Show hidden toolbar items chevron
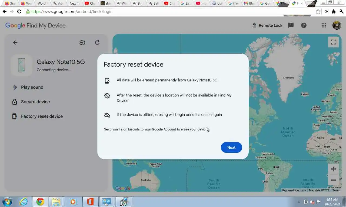The width and height of the screenshot is (346, 207). (326, 12)
